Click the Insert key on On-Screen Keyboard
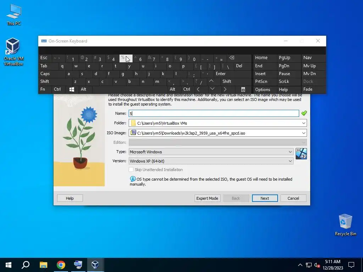This screenshot has height=272, width=363. tap(265, 74)
